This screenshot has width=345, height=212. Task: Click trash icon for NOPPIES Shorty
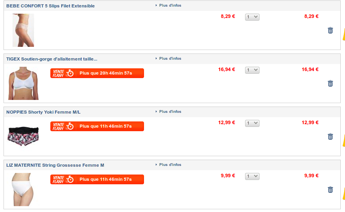coord(330,137)
